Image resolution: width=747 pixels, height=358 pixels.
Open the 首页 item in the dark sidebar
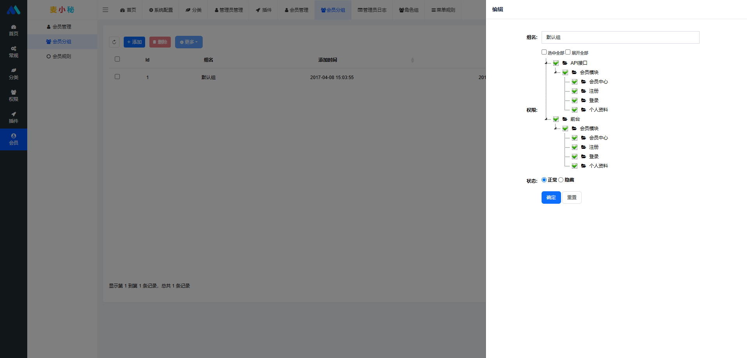(x=14, y=30)
